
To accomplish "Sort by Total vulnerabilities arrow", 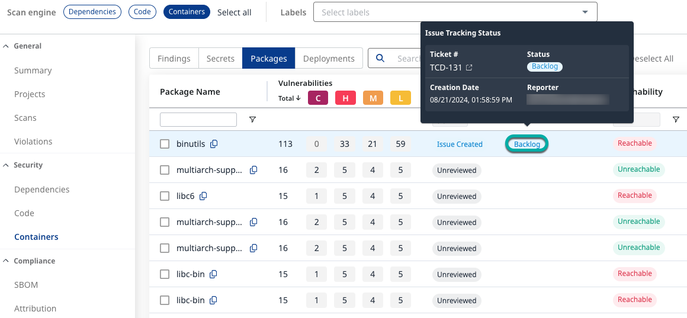I will pos(298,98).
